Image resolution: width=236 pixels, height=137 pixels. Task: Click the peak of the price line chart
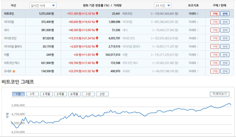(x=229, y=103)
